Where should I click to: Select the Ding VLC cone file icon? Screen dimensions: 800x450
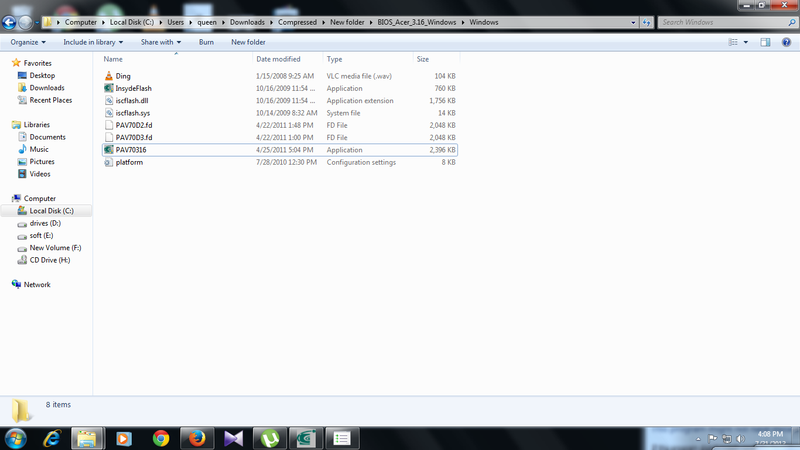(108, 76)
